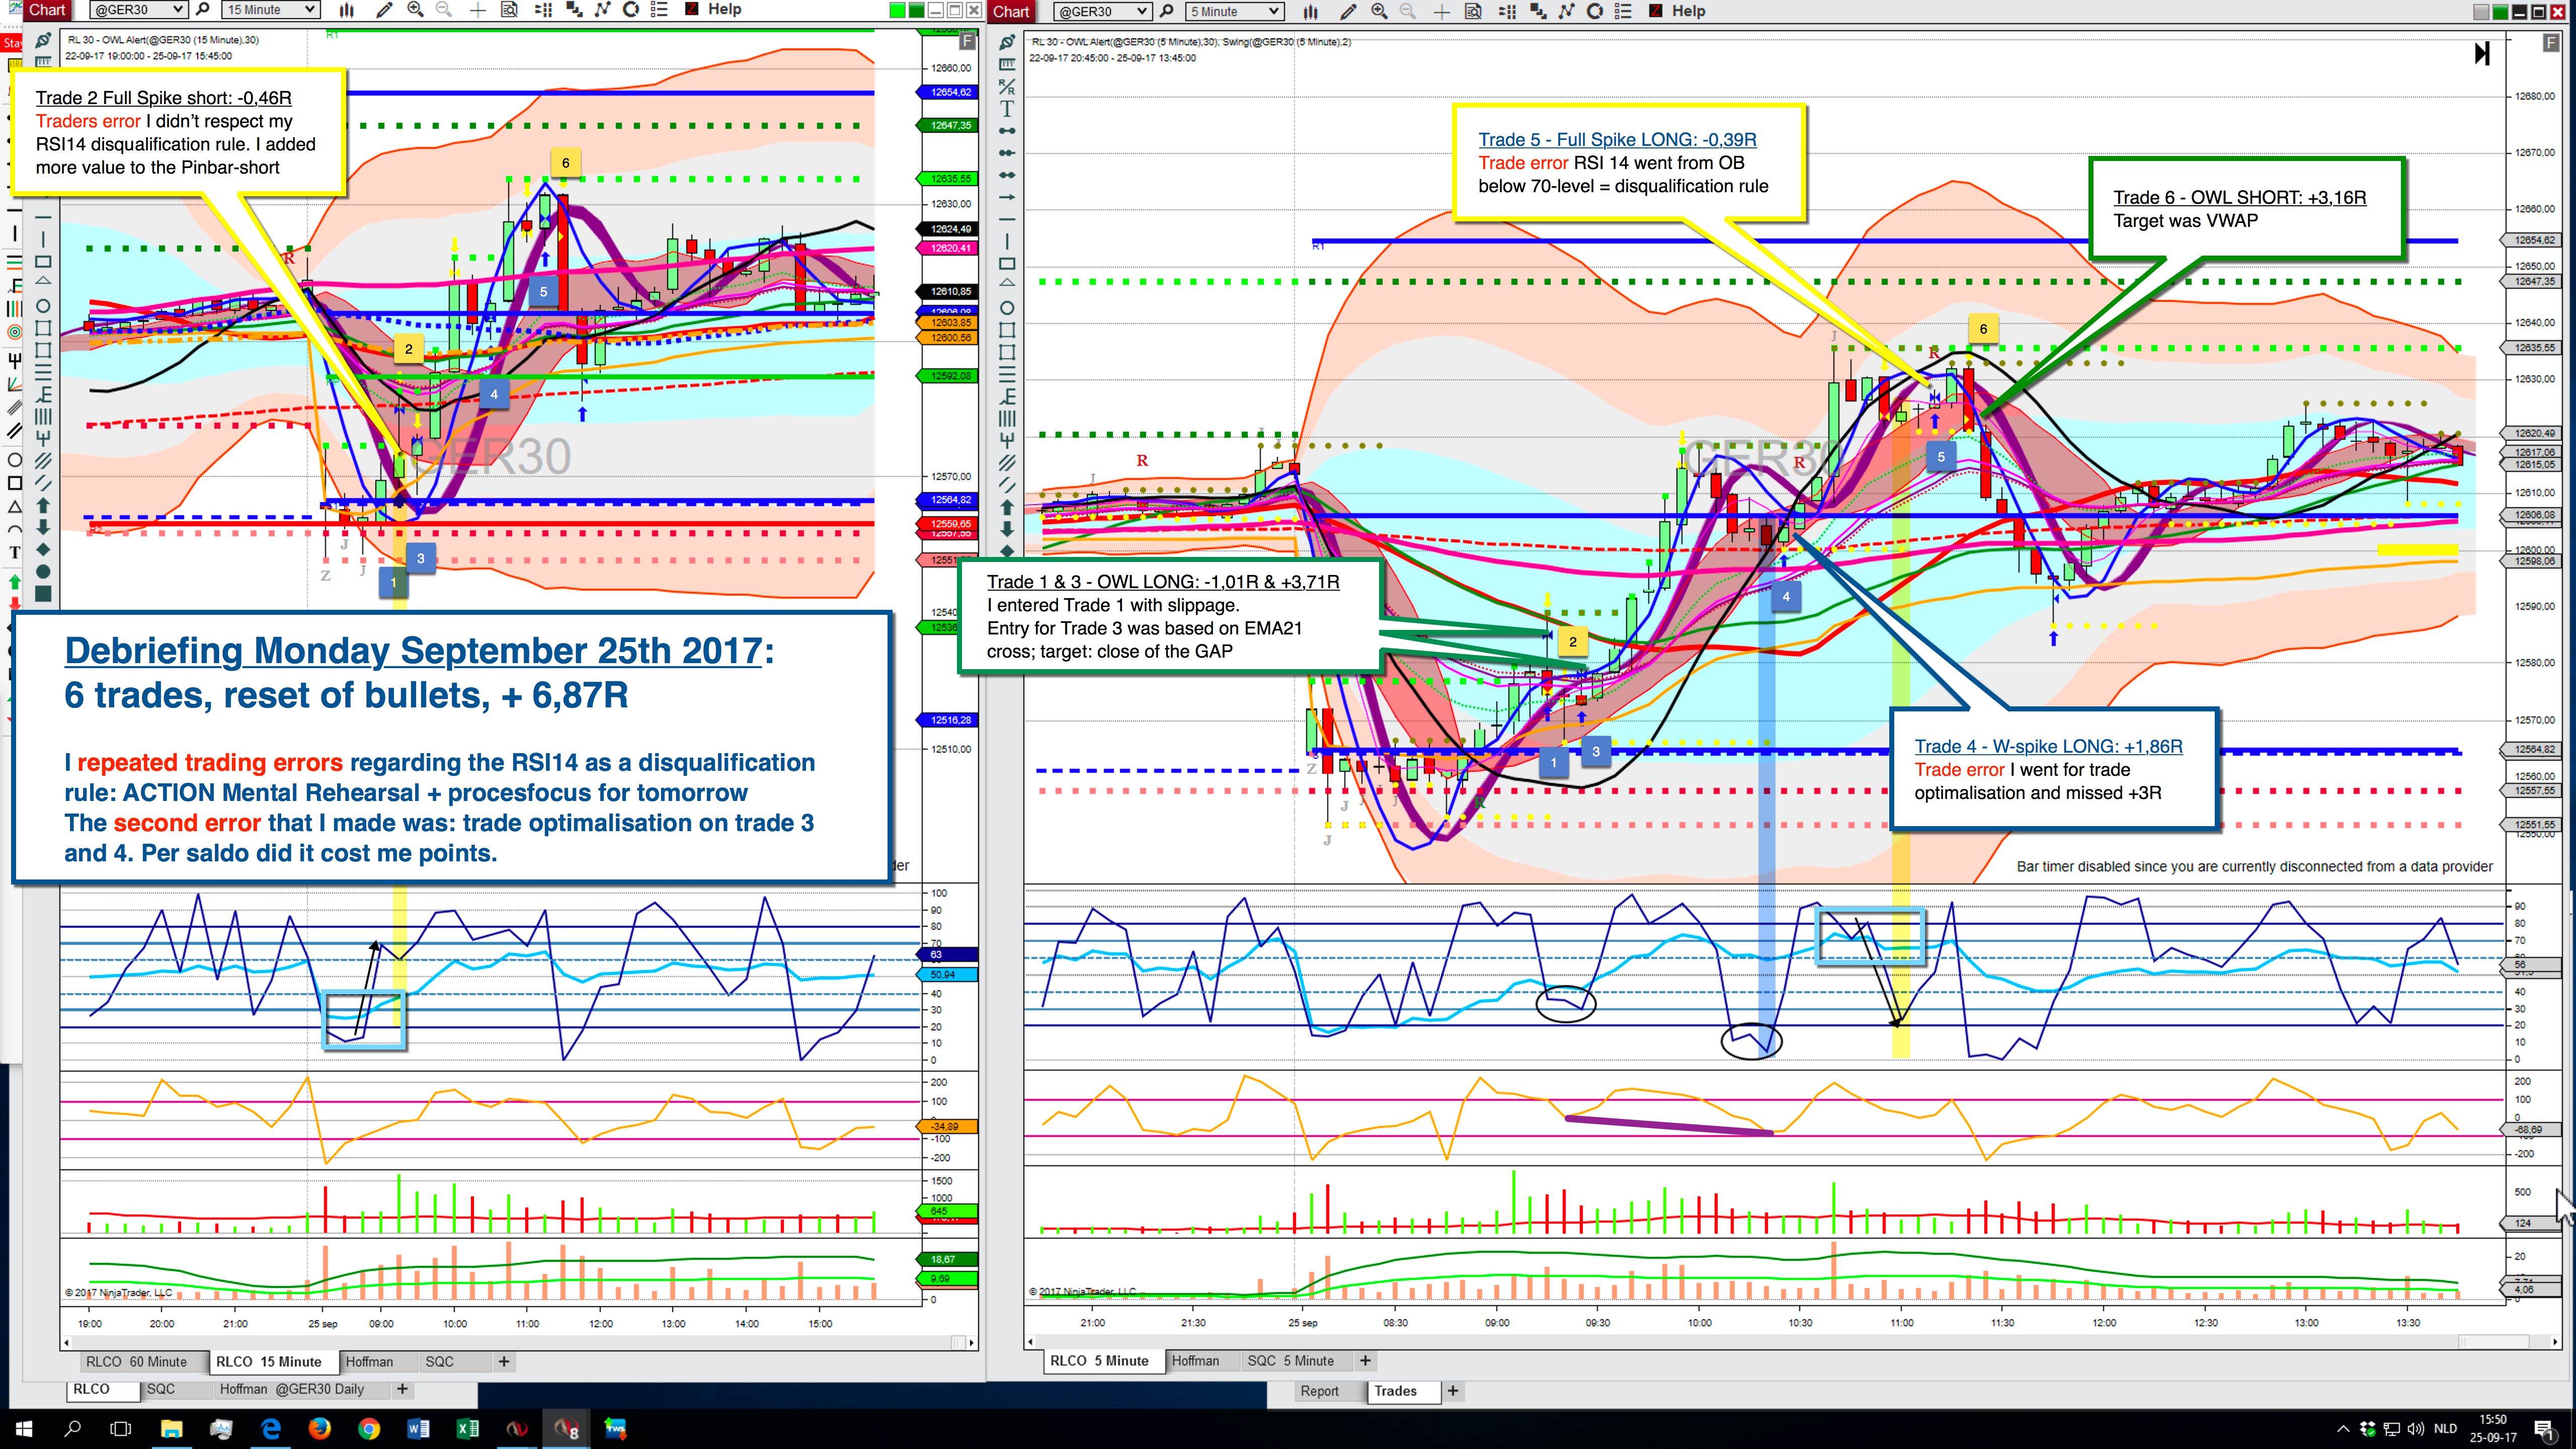The height and width of the screenshot is (1449, 2576).
Task: Click the skip-to-last-bar arrow on right chart
Action: click(2482, 53)
